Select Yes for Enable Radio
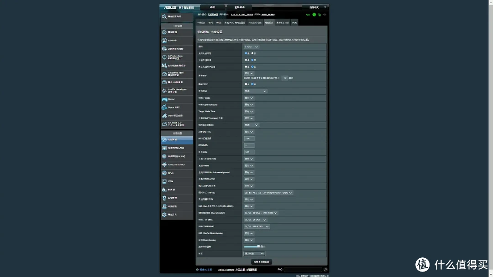Screen dimensions: 493x277 (246, 53)
